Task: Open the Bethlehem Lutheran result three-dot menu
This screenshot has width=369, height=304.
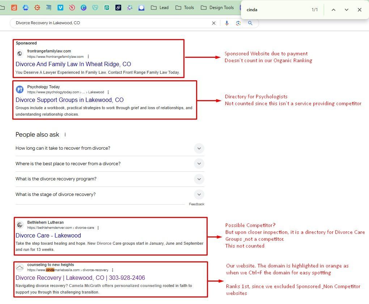Action: (98, 228)
